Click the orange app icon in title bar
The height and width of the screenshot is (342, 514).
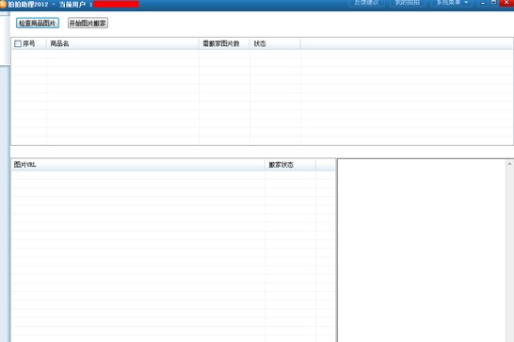point(3,5)
